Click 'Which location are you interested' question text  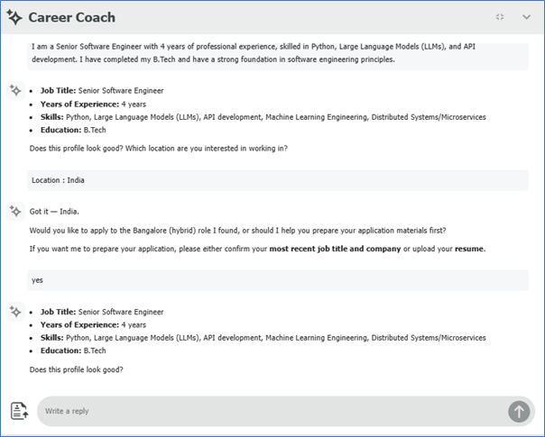(208, 148)
